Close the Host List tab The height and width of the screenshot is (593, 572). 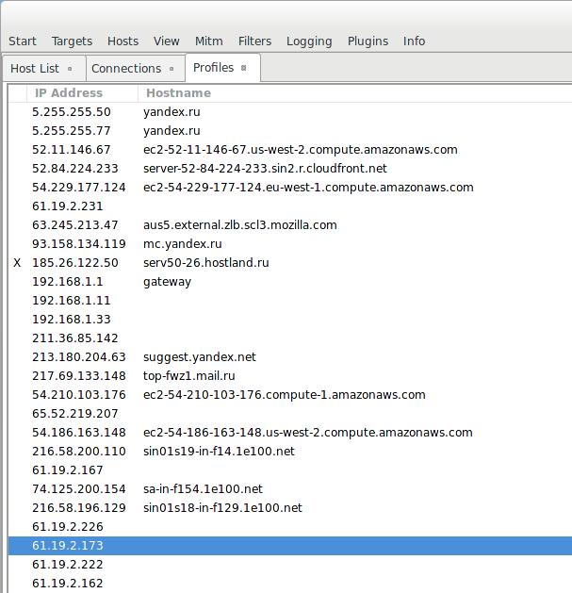pos(70,69)
